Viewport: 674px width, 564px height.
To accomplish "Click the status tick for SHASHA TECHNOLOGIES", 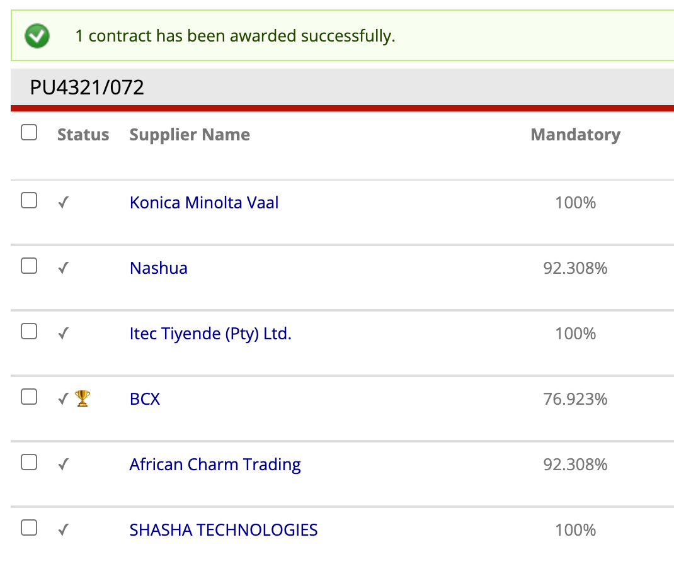I will 64,530.
